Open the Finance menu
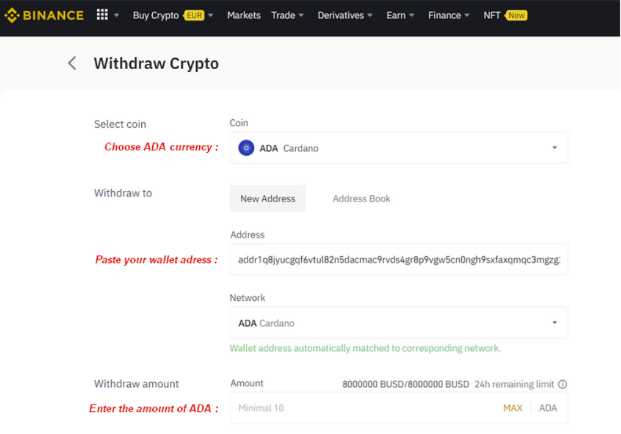Viewport: 621px width, 434px height. [444, 15]
